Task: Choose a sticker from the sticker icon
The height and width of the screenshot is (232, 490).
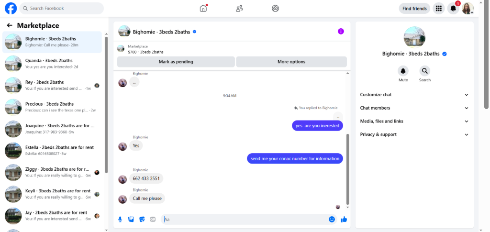Action: (x=142, y=220)
